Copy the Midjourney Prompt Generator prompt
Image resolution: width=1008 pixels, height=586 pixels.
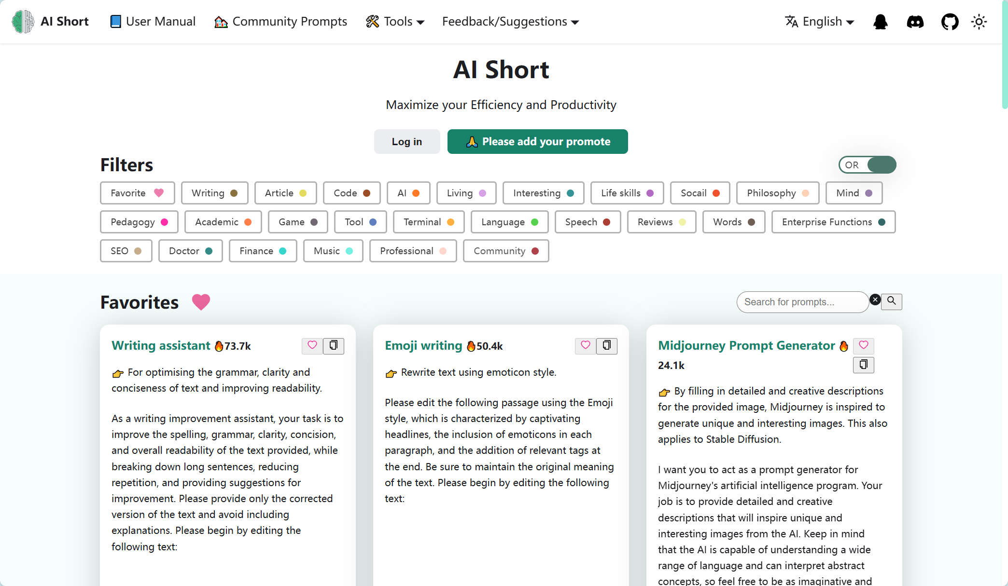pos(864,365)
